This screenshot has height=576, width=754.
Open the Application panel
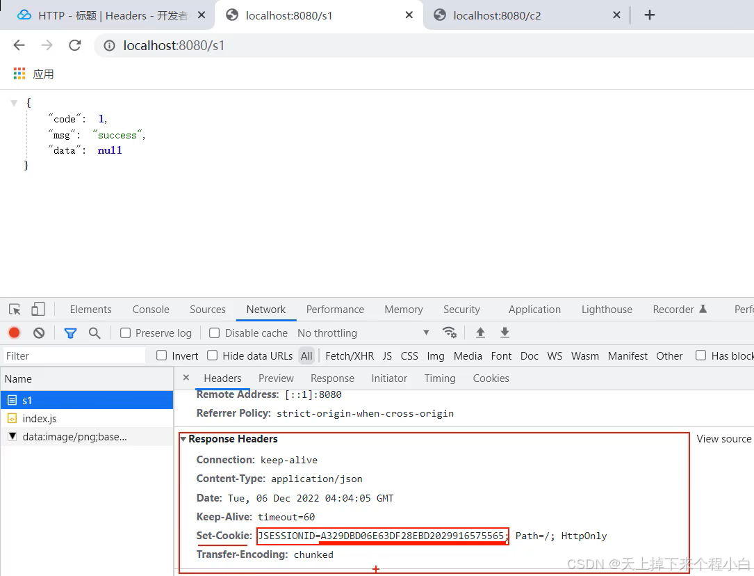pos(534,309)
